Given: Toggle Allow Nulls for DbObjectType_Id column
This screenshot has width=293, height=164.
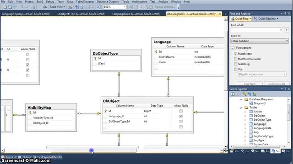Looking at the screenshot, I should click(181, 122).
